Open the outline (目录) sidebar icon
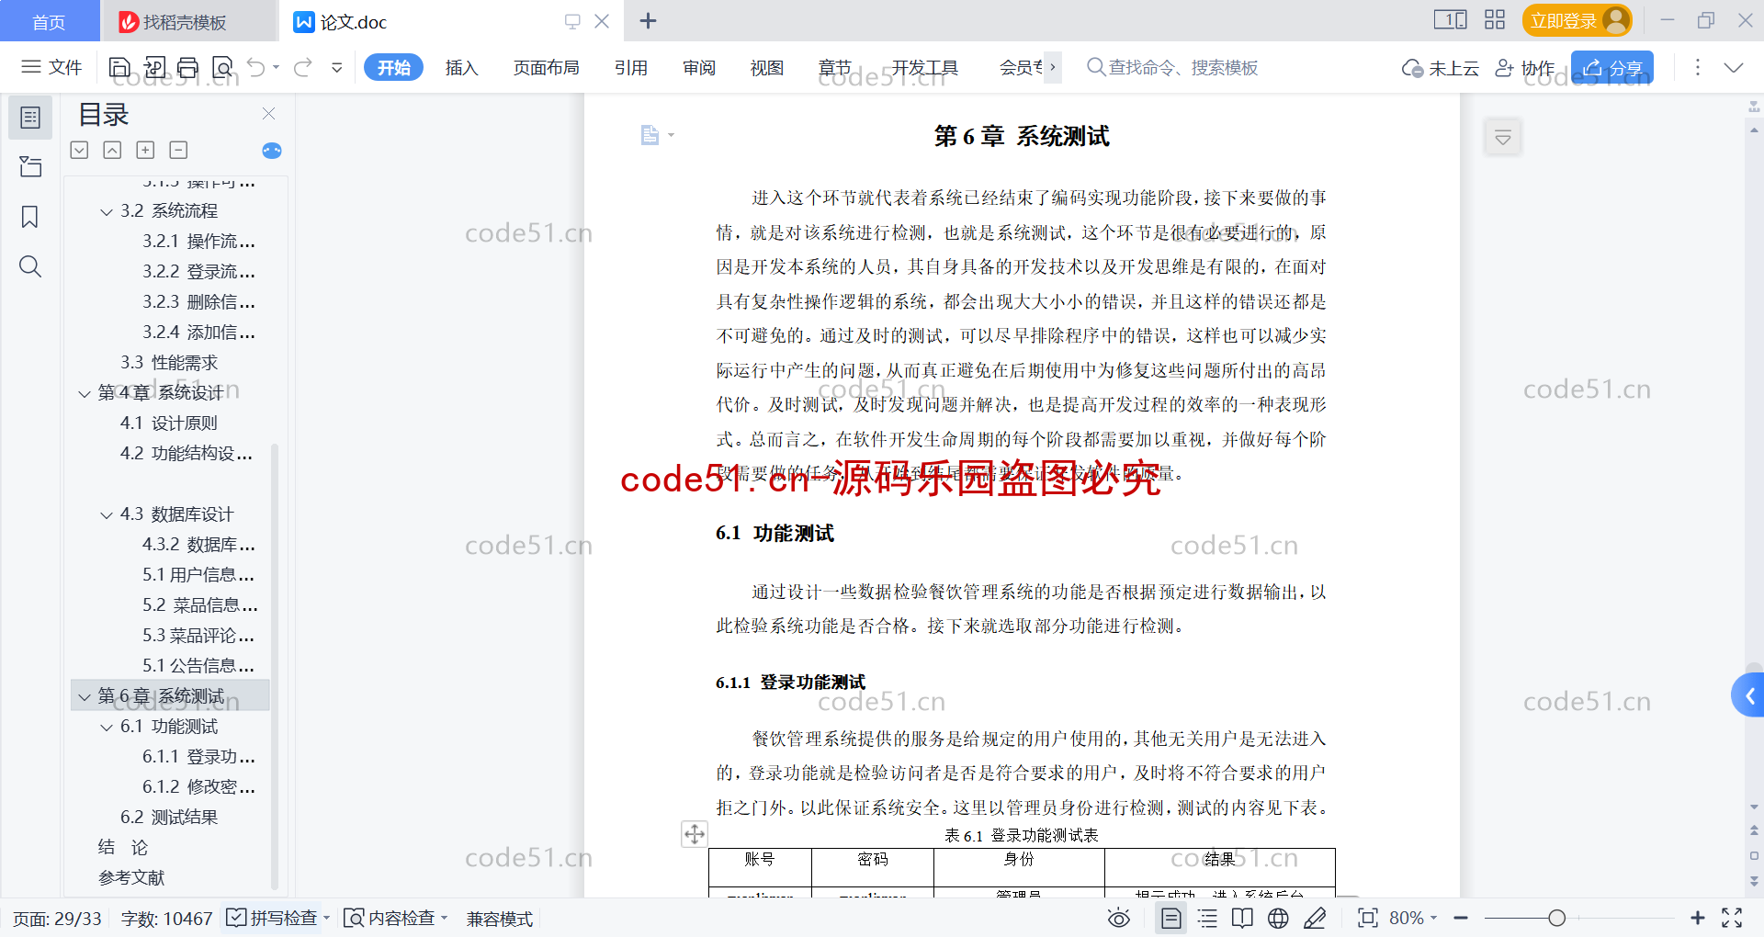The width and height of the screenshot is (1764, 937). click(30, 118)
